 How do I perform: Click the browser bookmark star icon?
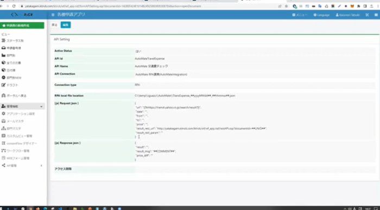tap(286, 6)
